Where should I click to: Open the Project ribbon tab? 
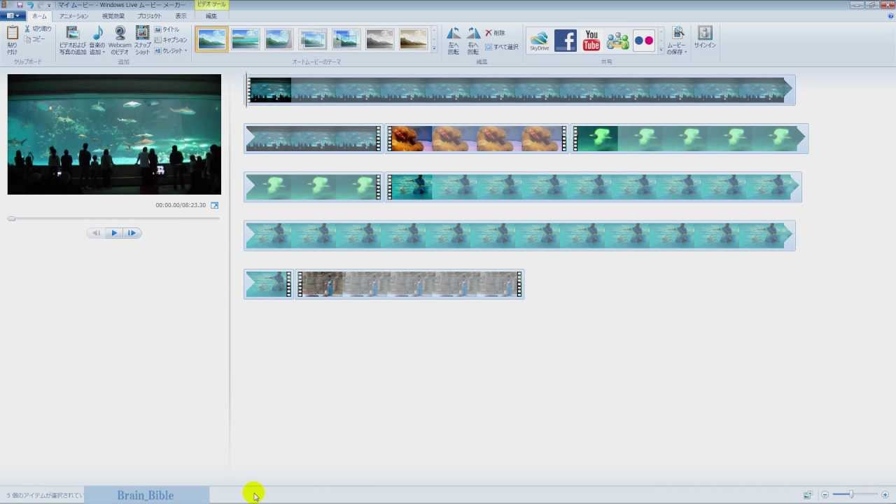pos(148,15)
